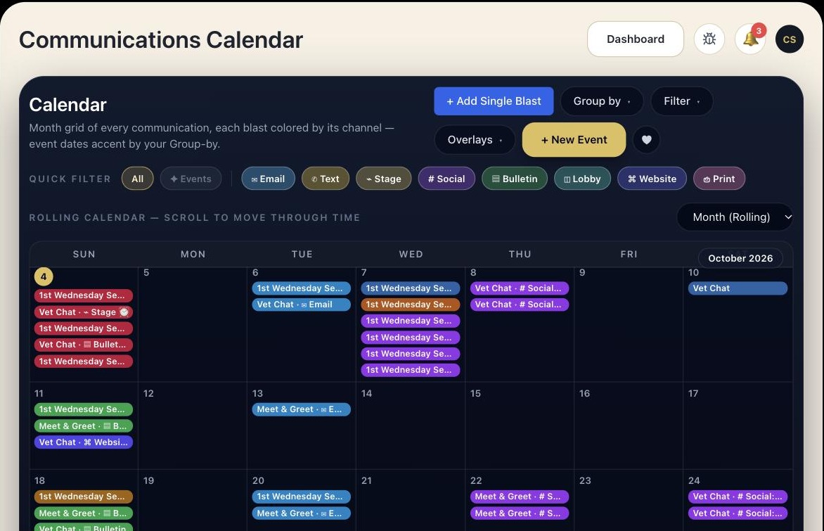This screenshot has width=824, height=531.
Task: Open first Vet Chat Social blast on 8th
Action: pos(519,288)
